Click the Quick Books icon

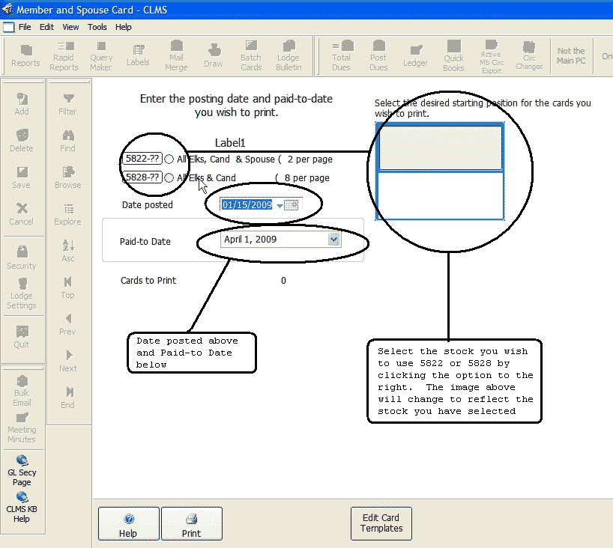pos(453,56)
